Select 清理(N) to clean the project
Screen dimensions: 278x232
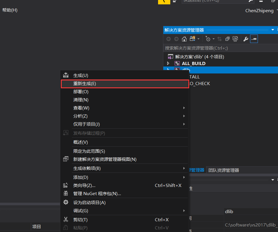pos(125,100)
